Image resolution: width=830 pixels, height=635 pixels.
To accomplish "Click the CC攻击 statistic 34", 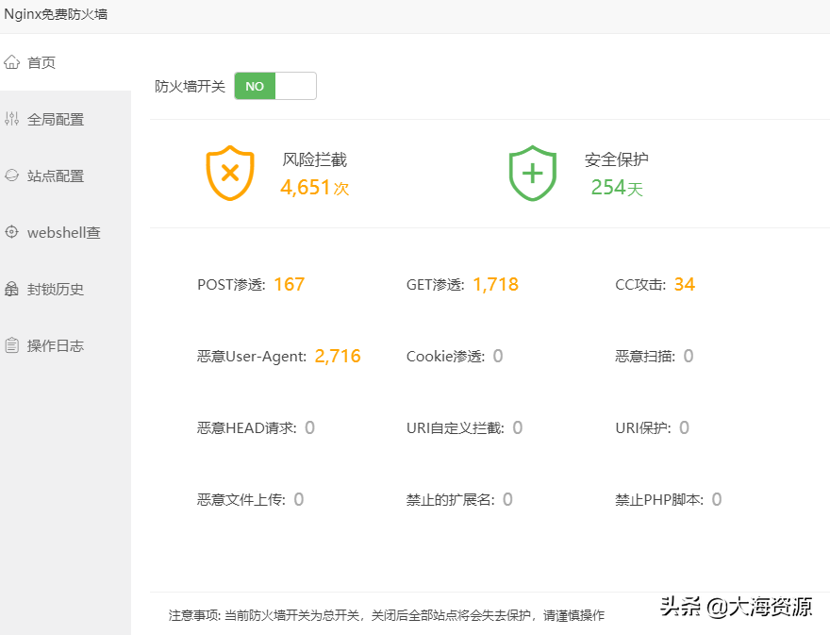I will tap(689, 283).
